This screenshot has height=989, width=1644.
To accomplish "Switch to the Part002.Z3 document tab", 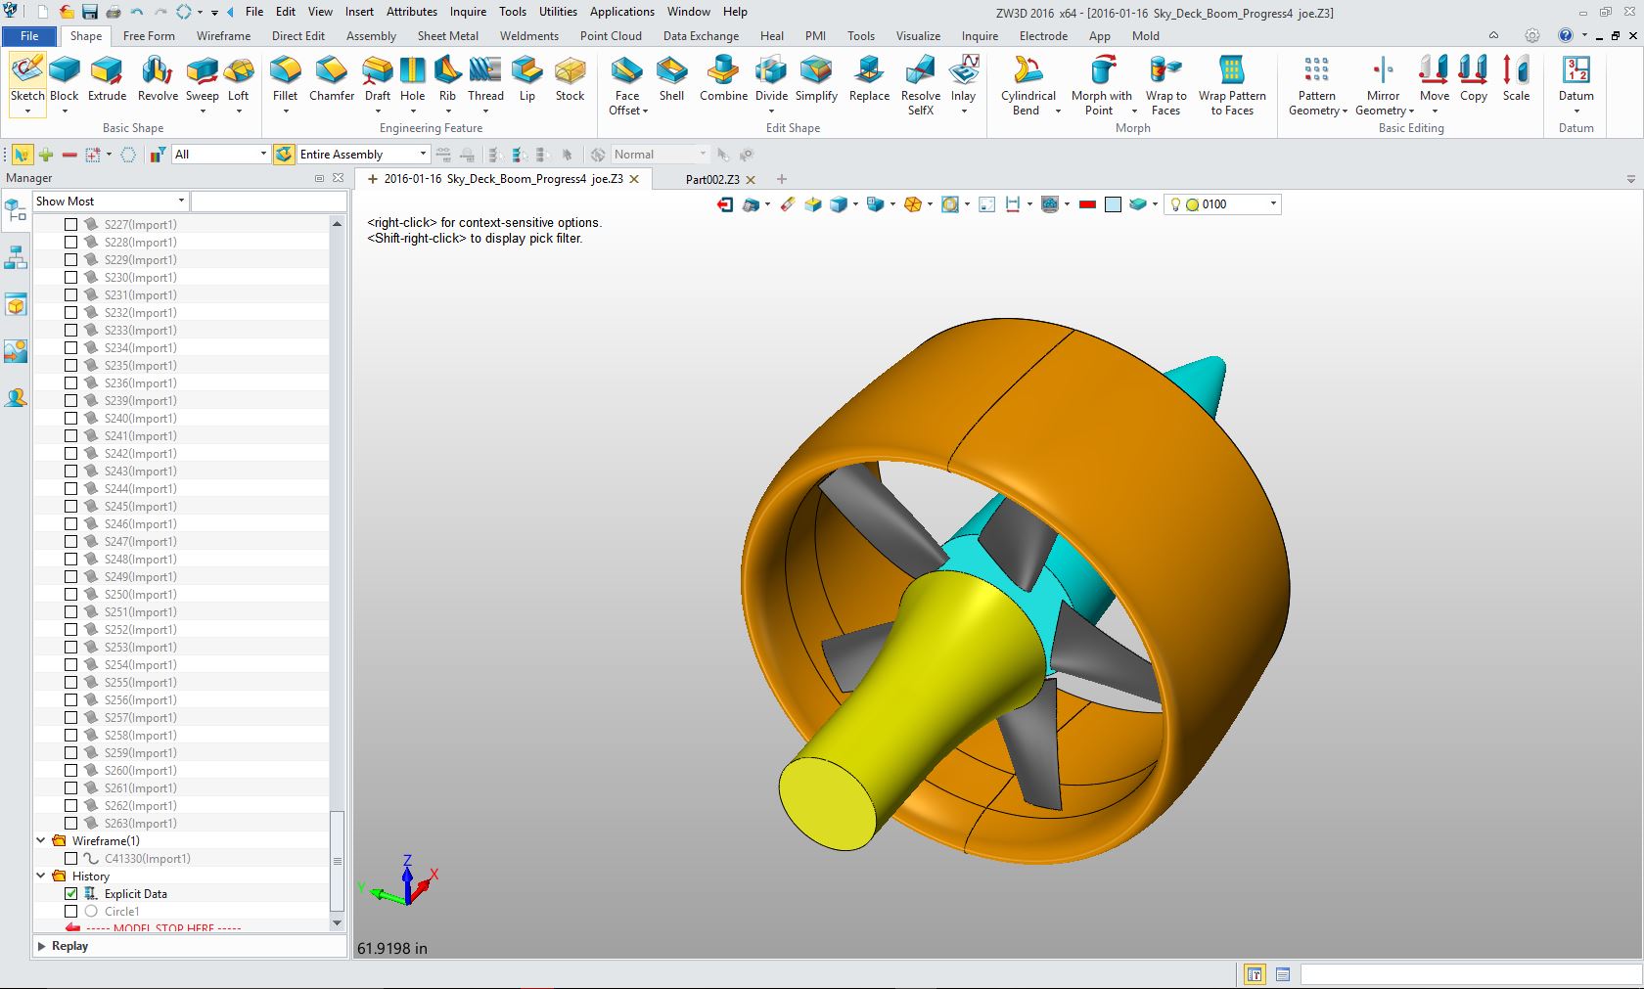I will point(711,179).
